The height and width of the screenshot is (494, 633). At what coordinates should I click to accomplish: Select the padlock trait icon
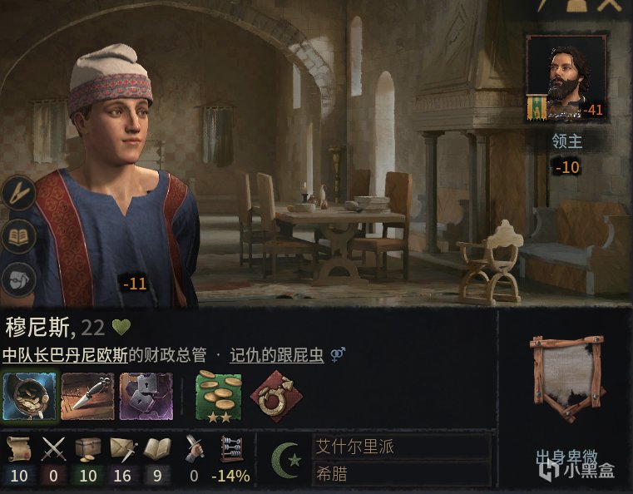click(x=146, y=397)
